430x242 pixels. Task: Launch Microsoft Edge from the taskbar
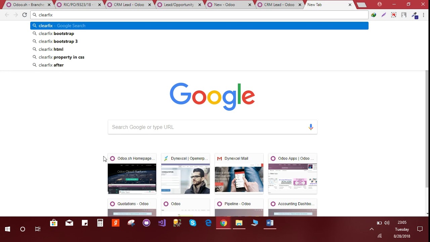pos(208,223)
